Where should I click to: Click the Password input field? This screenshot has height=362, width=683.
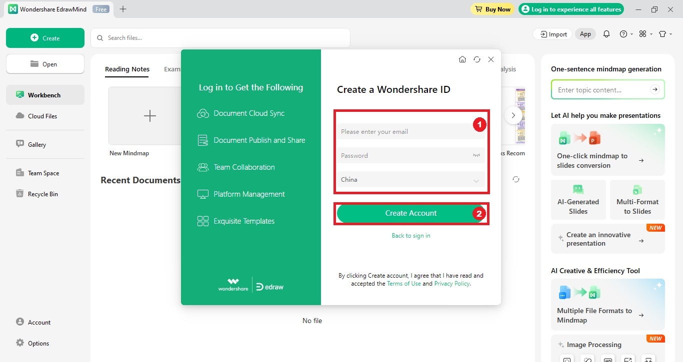[x=410, y=155]
